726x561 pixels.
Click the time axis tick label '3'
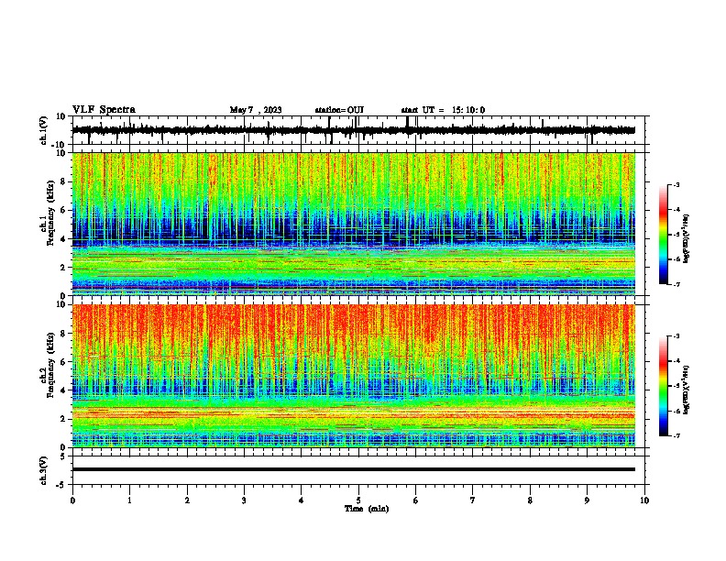(x=244, y=500)
